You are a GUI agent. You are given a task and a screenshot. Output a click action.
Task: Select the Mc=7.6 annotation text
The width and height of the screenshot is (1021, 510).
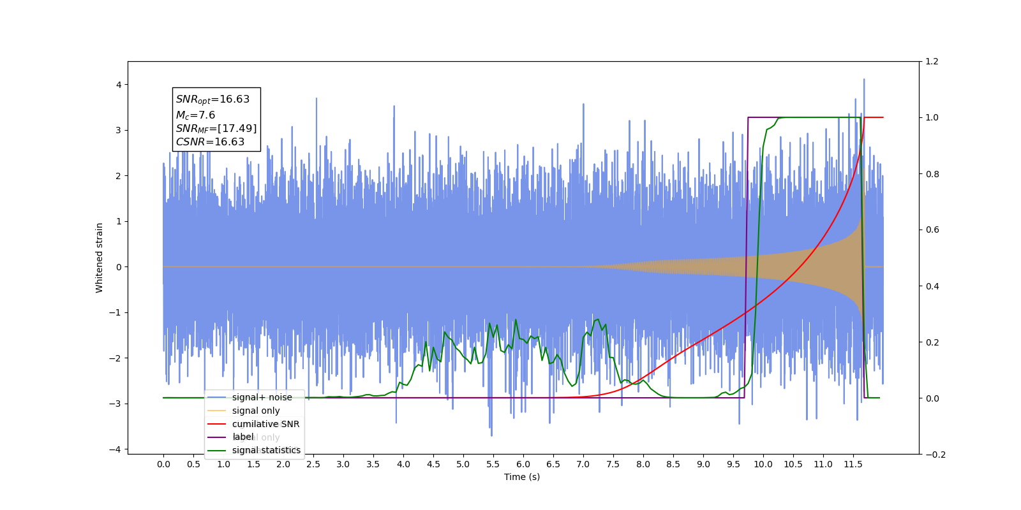(195, 115)
